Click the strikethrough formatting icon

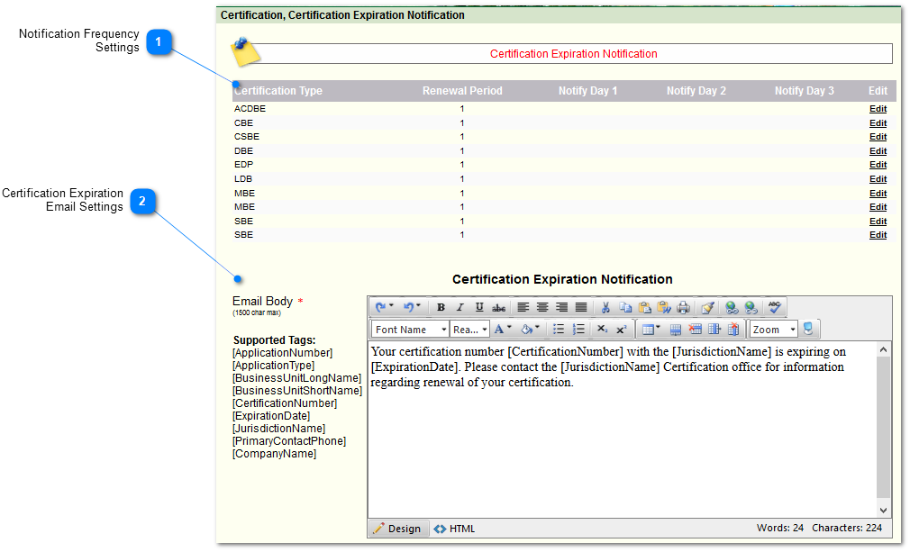[498, 307]
